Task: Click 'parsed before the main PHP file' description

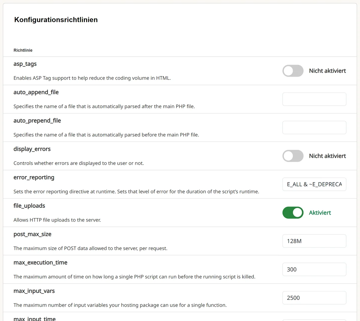Action: point(106,135)
